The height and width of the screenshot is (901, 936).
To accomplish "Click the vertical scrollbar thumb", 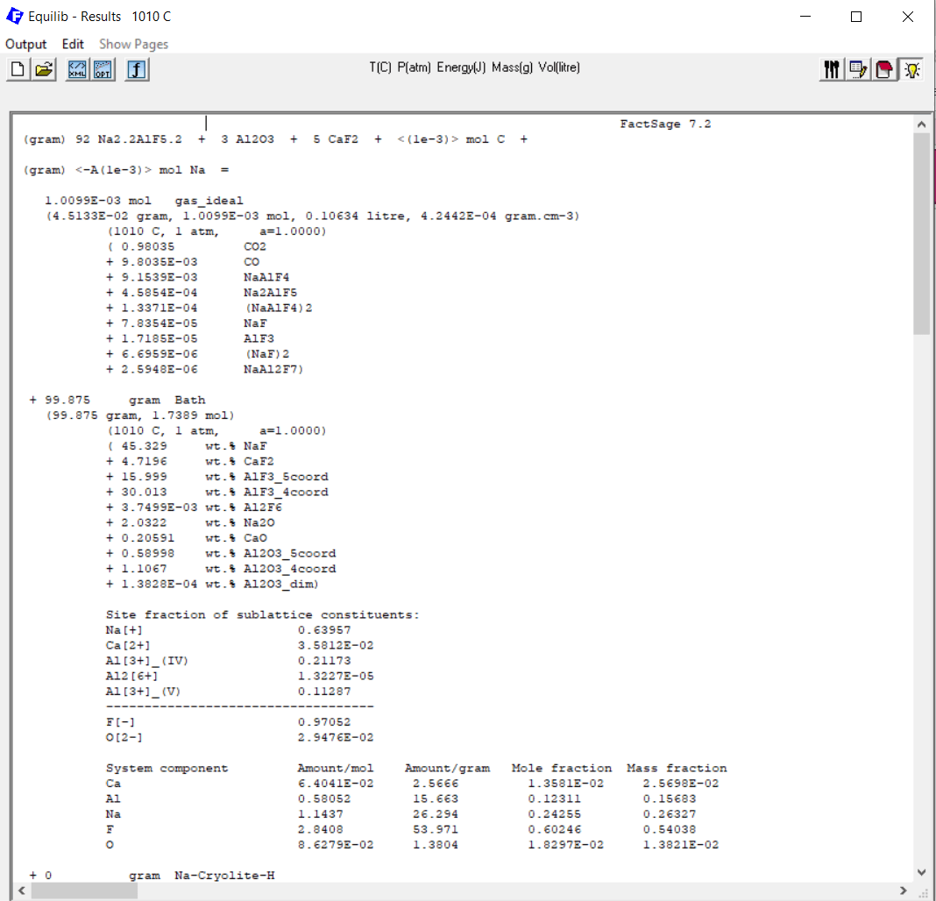I will click(x=921, y=232).
